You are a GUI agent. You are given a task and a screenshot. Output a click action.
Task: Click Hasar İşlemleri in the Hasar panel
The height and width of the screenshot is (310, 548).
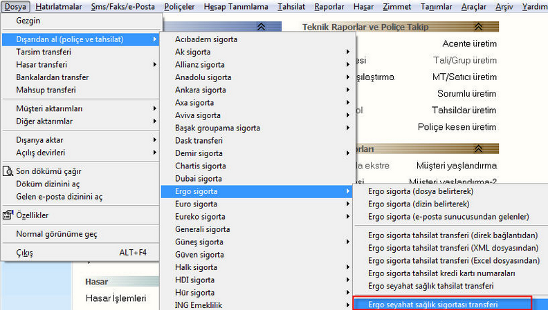pyautogui.click(x=116, y=298)
